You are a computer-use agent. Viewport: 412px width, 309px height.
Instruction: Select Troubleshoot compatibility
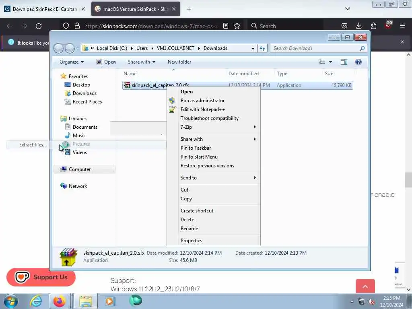(214, 119)
